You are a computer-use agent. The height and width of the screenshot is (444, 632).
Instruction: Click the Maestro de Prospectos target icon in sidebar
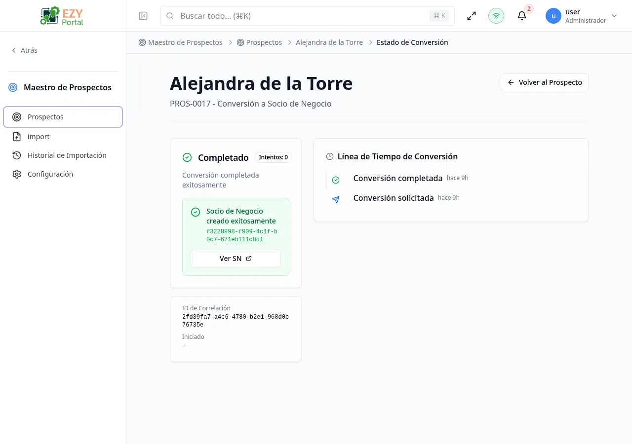click(13, 87)
